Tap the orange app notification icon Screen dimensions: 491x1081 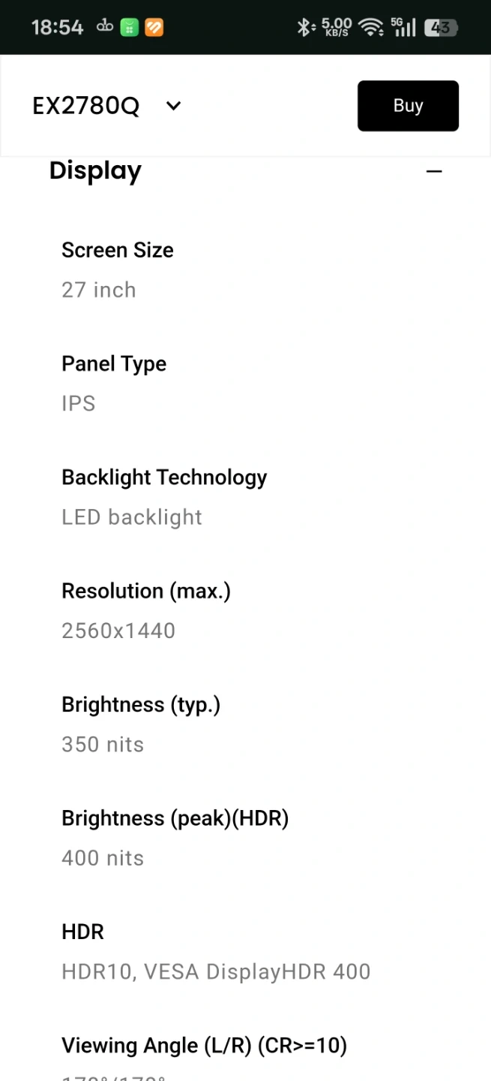tap(154, 28)
